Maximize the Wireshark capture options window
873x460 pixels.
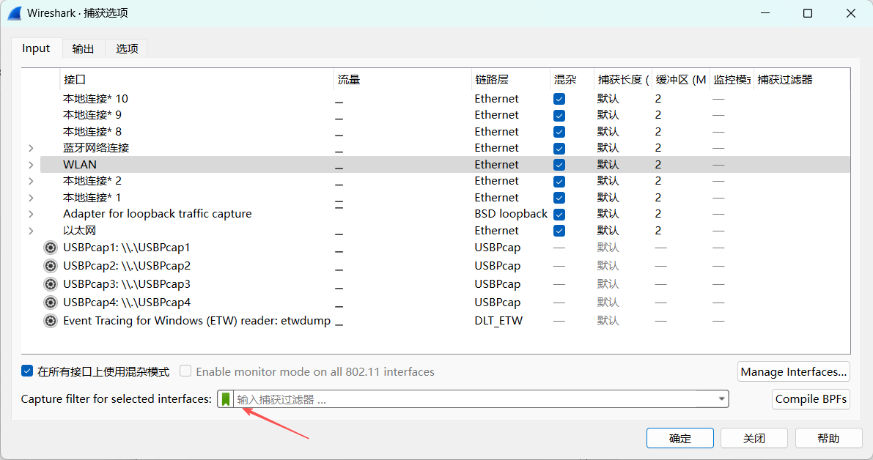pos(808,13)
